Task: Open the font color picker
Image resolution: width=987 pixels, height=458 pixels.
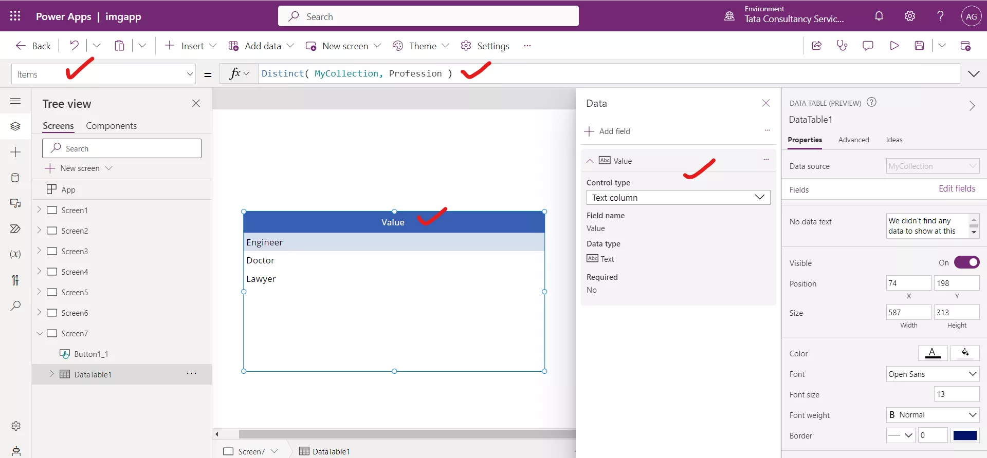Action: 933,353
